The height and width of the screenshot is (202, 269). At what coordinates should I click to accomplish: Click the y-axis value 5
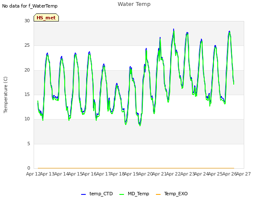point(29,144)
